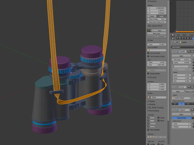The width and height of the screenshot is (194, 145).
Task: Enable Bevel overlay checkbox
Action: pos(158,120)
